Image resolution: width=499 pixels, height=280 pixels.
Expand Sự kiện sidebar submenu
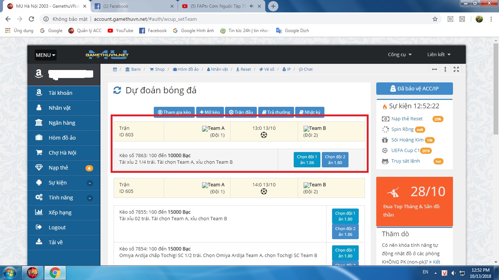[90, 183]
